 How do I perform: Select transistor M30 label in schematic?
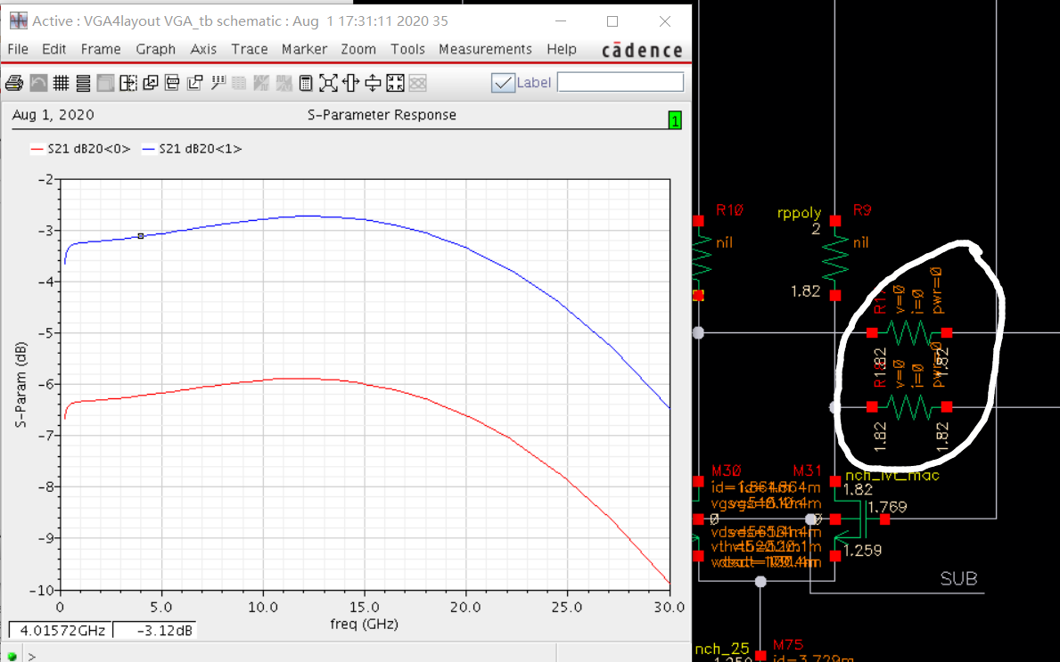(726, 470)
